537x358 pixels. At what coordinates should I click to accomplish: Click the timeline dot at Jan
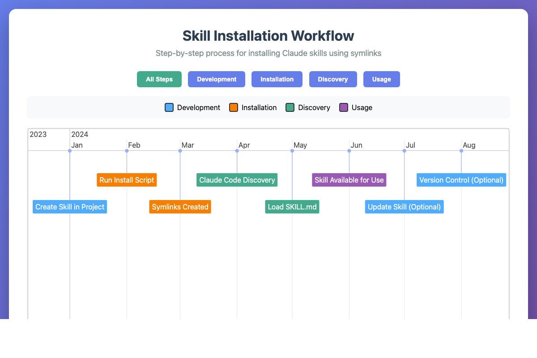pos(70,151)
